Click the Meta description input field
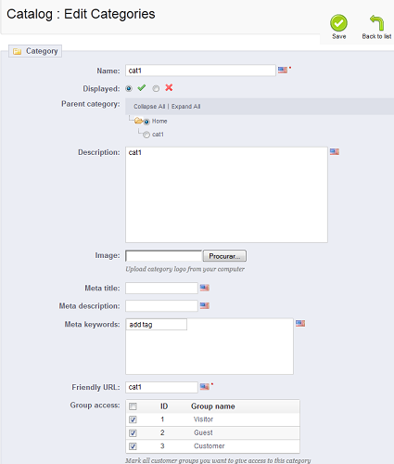 click(x=161, y=306)
